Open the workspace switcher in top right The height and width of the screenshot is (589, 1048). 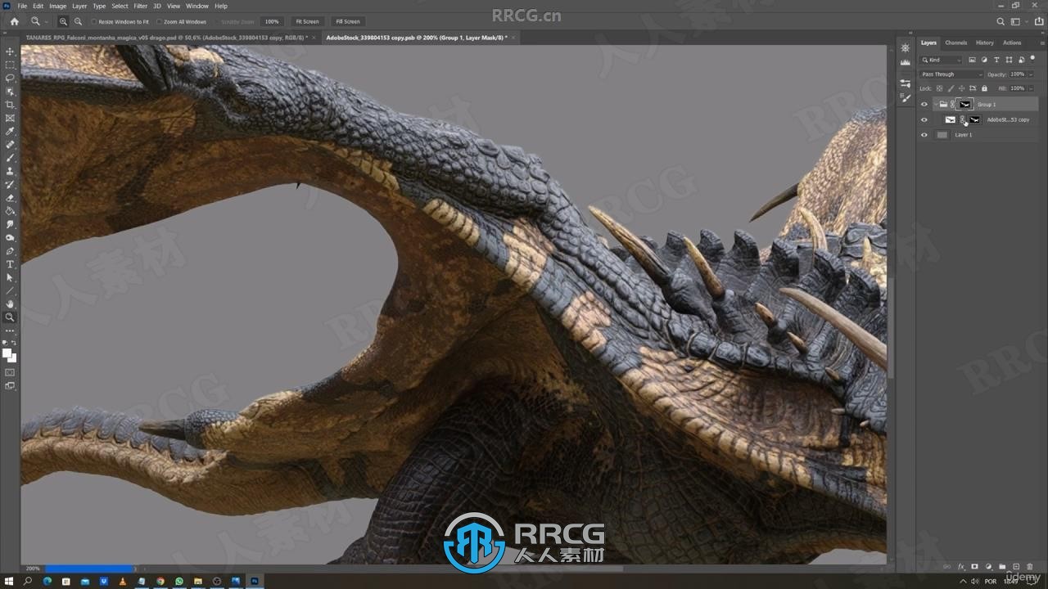pyautogui.click(x=1016, y=21)
